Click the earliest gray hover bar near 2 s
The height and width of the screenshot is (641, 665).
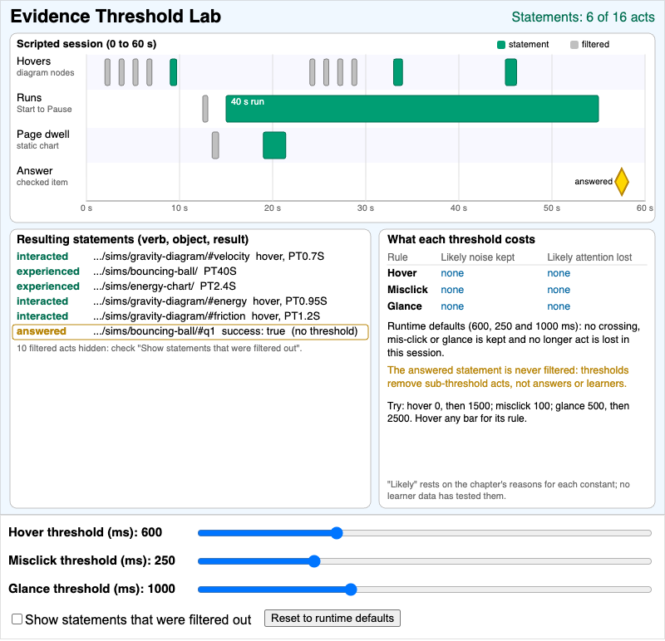pyautogui.click(x=108, y=72)
